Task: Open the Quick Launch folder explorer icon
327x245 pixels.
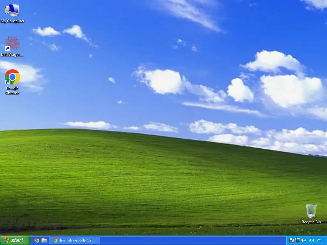Action: pyautogui.click(x=44, y=241)
